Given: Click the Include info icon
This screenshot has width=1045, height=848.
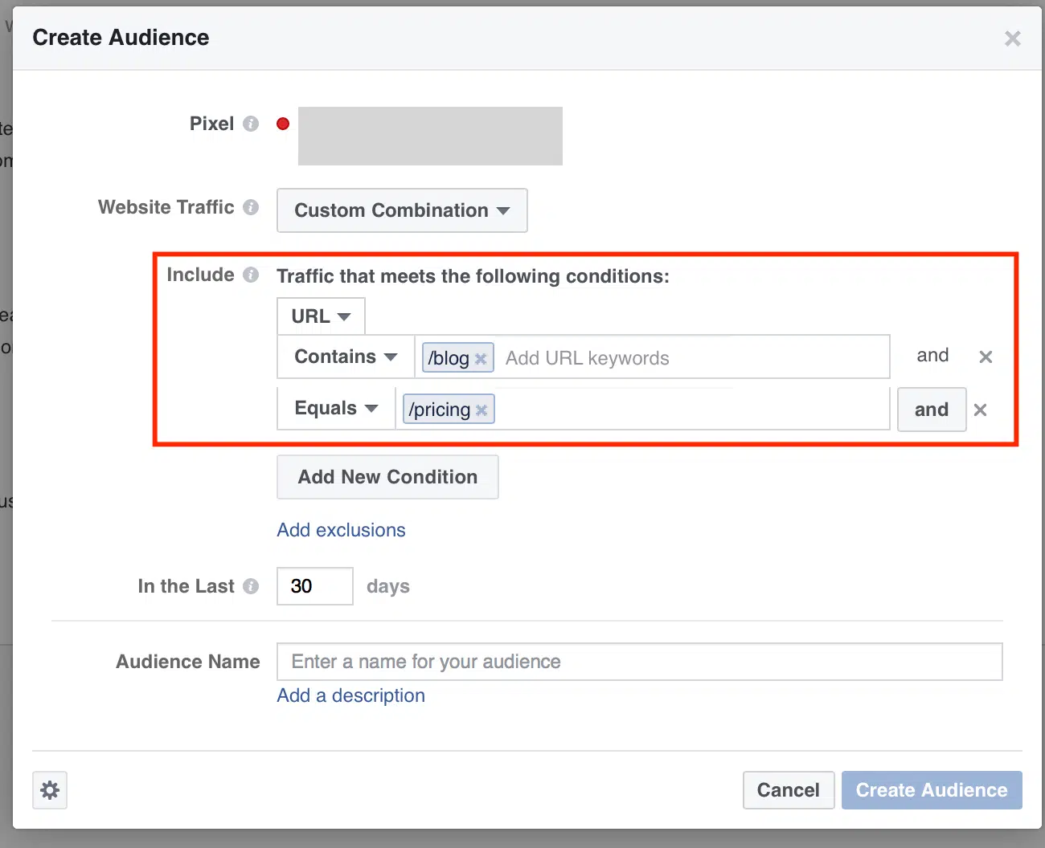Looking at the screenshot, I should (251, 275).
